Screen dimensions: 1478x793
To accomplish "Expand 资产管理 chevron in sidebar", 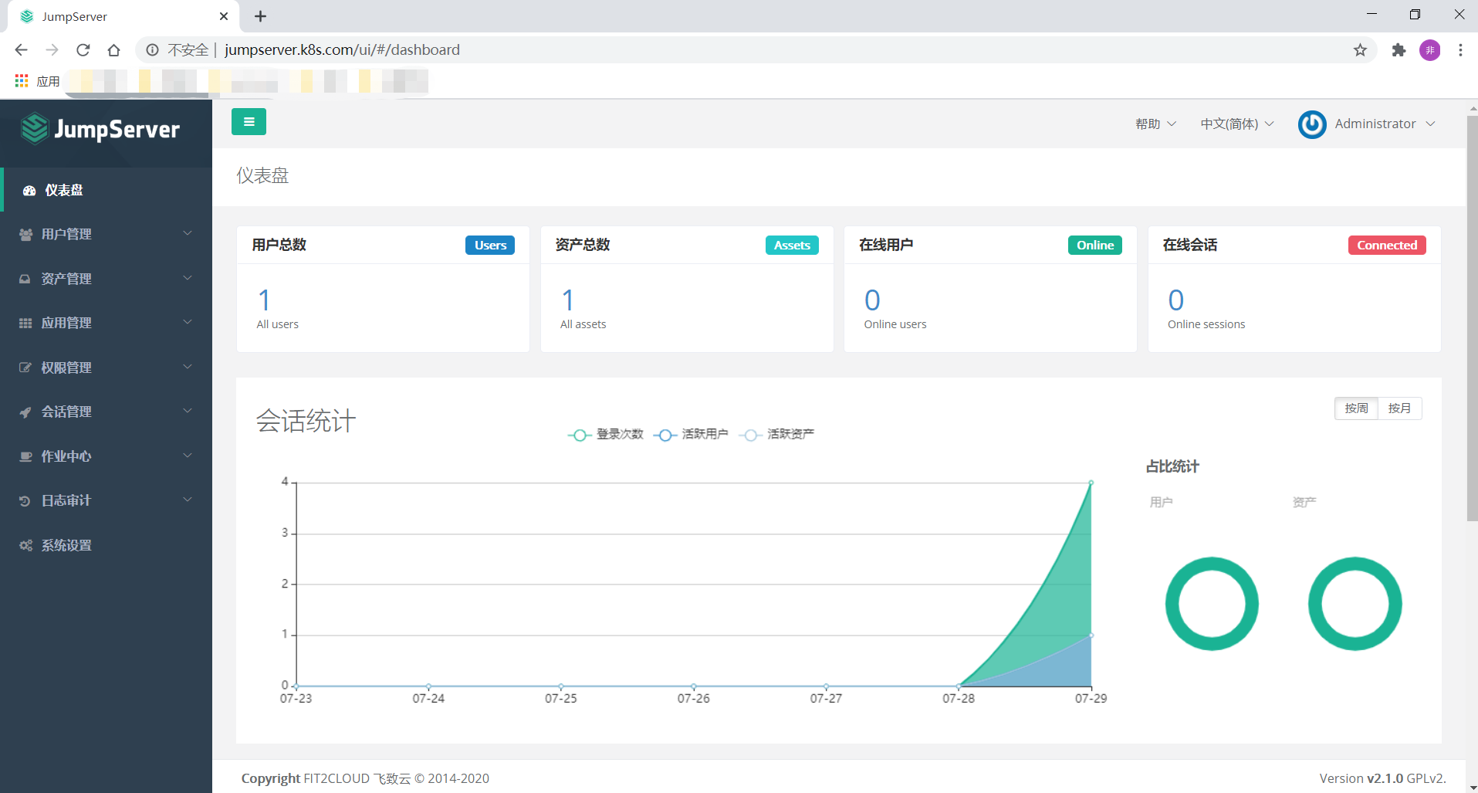I will tap(188, 278).
